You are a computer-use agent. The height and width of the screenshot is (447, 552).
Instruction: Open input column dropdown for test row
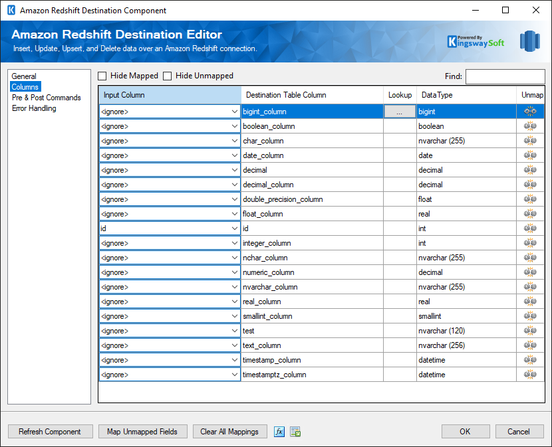coord(235,330)
